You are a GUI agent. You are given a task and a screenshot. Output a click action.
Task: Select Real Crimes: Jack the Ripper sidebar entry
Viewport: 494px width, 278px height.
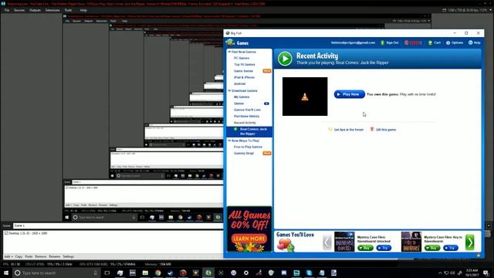click(249, 131)
